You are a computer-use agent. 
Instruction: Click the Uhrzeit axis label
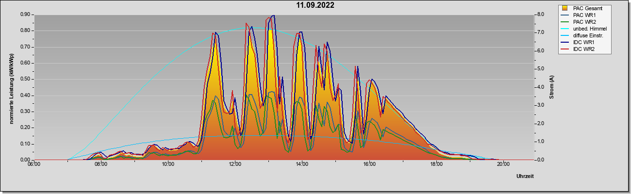click(525, 177)
